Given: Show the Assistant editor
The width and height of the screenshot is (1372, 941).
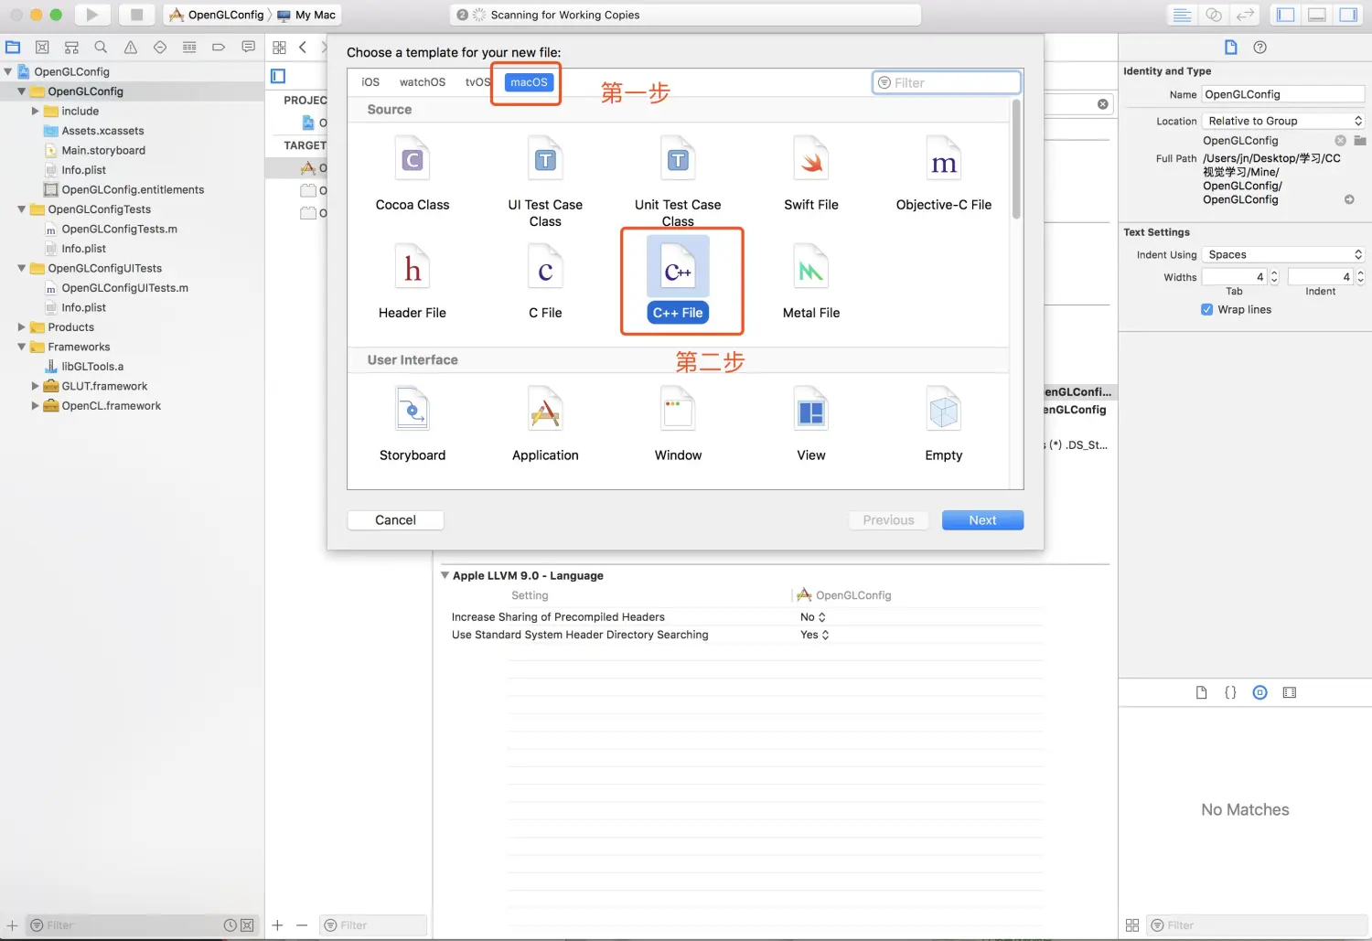Looking at the screenshot, I should coord(1214,15).
